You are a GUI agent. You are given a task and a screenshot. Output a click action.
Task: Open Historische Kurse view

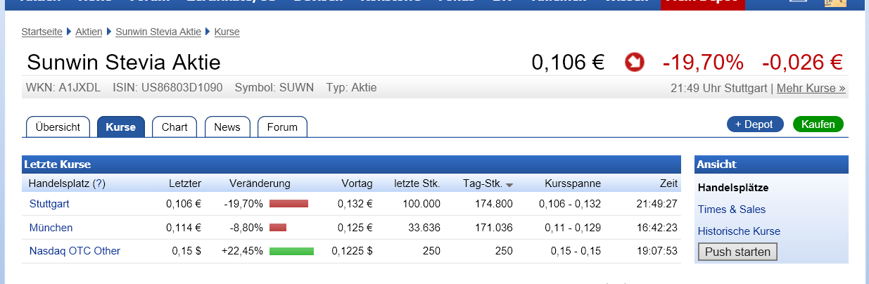point(739,231)
